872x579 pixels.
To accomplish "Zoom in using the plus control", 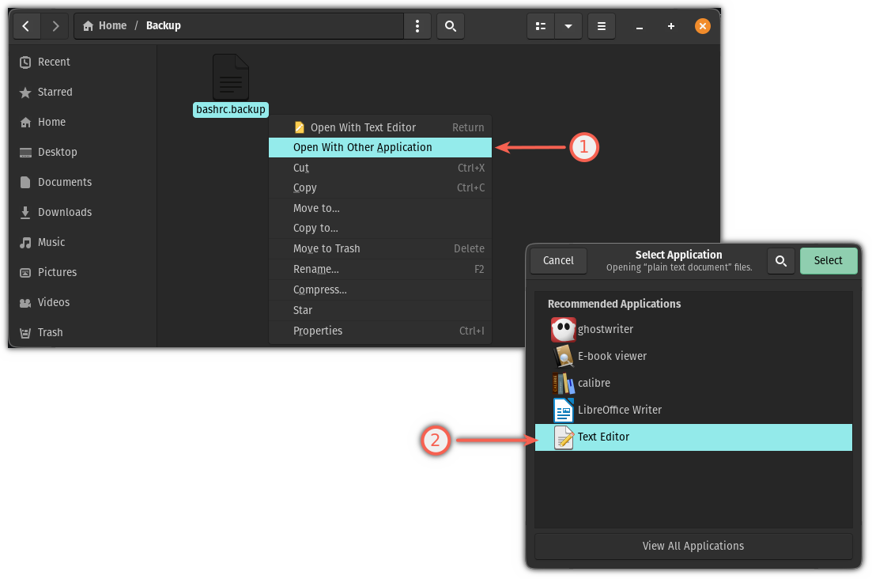I will [671, 26].
